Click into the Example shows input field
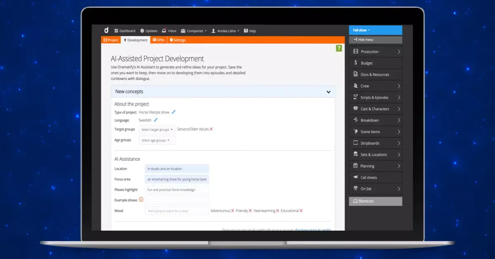The image size is (495, 259). click(177, 200)
